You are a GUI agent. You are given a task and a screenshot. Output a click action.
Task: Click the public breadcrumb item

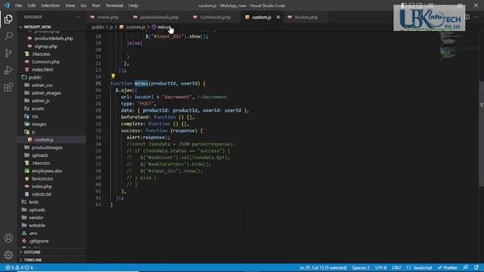coord(98,27)
